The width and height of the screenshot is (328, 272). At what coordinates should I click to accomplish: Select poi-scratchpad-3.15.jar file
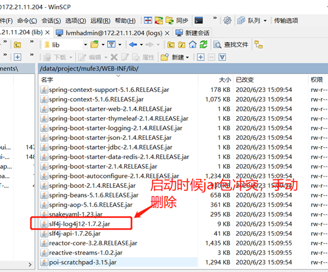coord(83,262)
